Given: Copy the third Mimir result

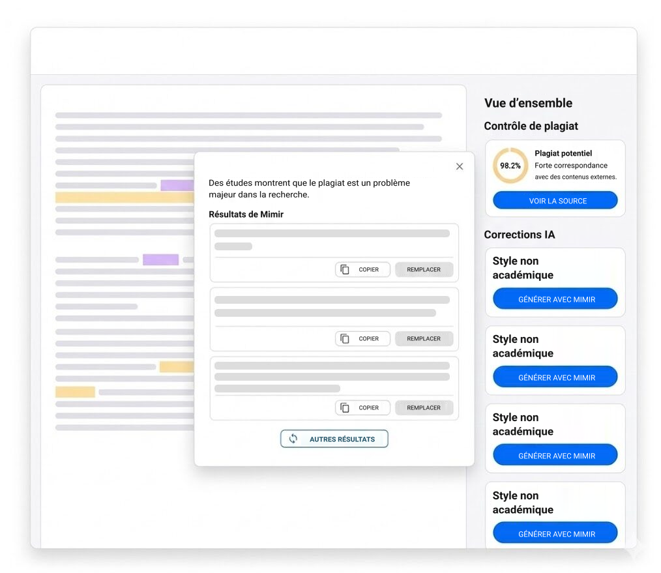Looking at the screenshot, I should pos(362,407).
